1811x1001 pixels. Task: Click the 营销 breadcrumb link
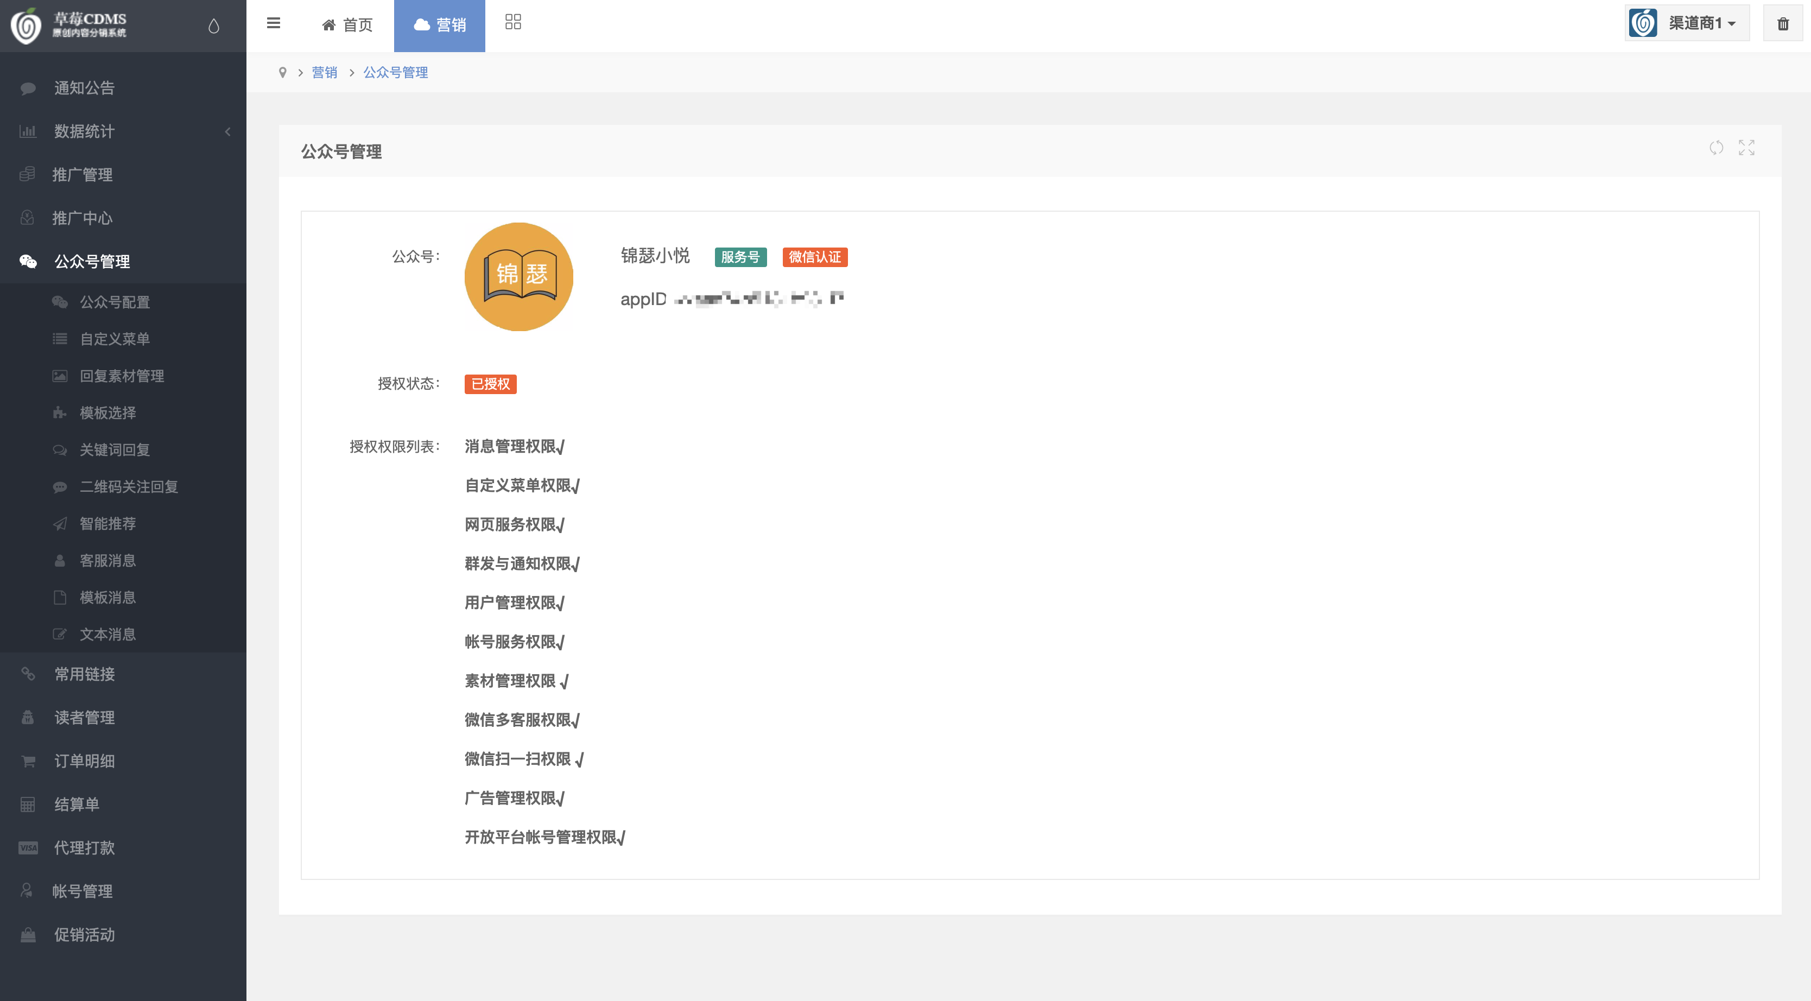point(324,72)
